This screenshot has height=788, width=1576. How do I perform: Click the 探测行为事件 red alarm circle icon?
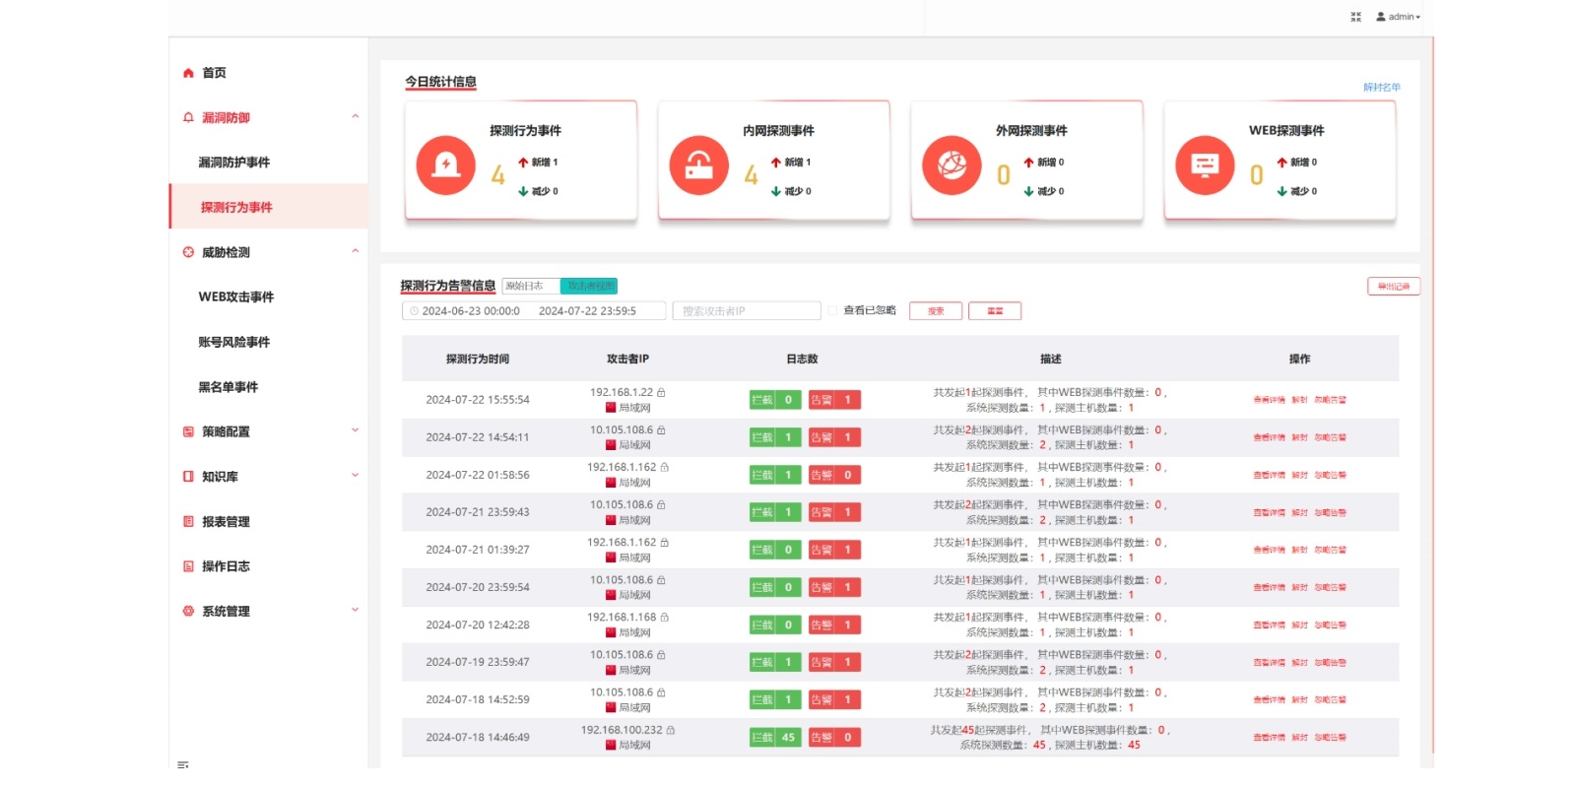tap(446, 165)
